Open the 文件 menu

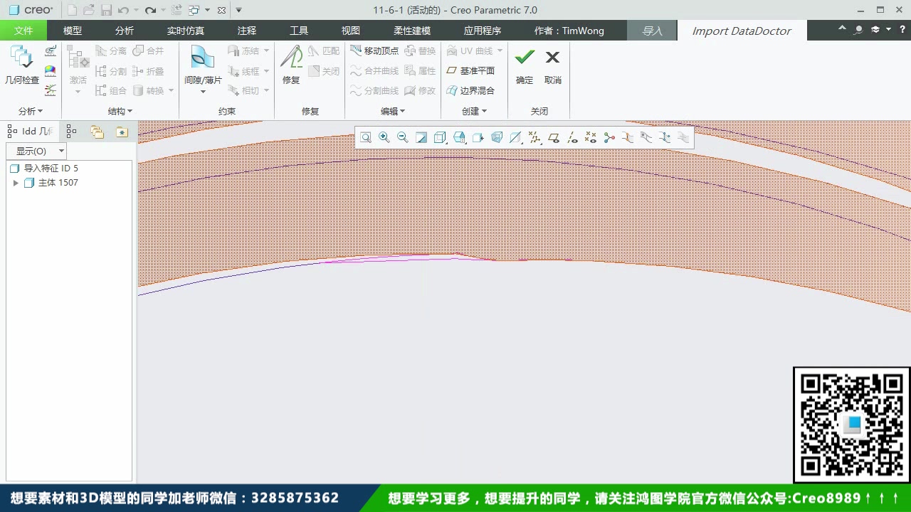pos(23,30)
